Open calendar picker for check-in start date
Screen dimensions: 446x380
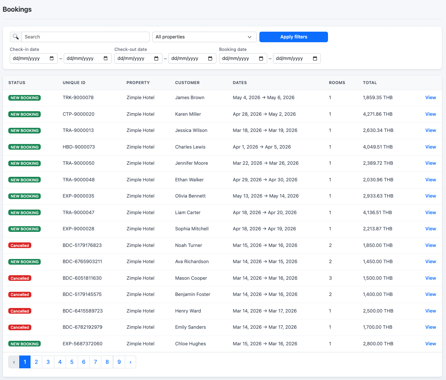[52, 58]
